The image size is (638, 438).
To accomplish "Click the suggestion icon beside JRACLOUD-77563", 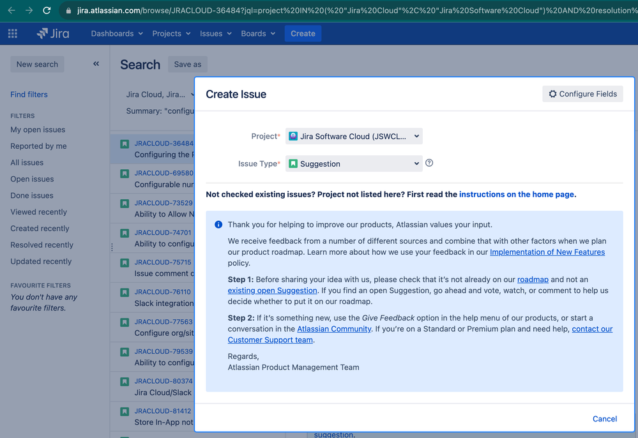I will click(x=125, y=322).
